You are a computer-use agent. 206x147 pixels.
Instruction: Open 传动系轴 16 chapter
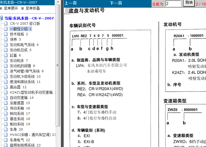[x=20, y=108]
